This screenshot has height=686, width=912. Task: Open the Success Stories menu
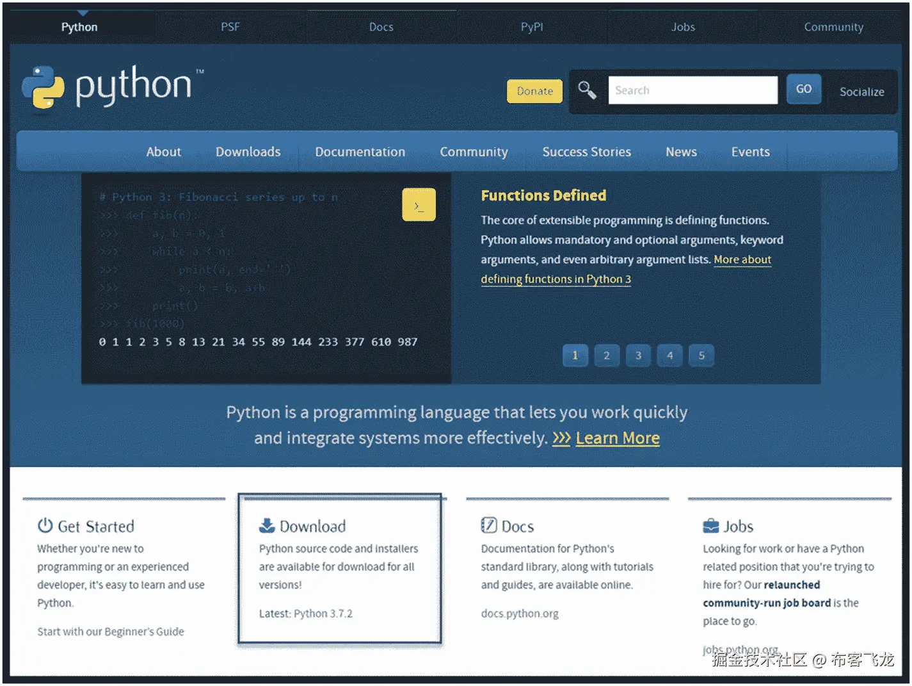587,152
